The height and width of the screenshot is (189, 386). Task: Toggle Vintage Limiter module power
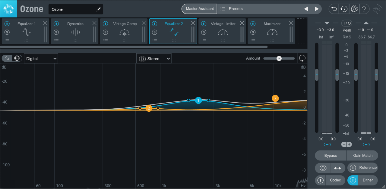(204, 24)
